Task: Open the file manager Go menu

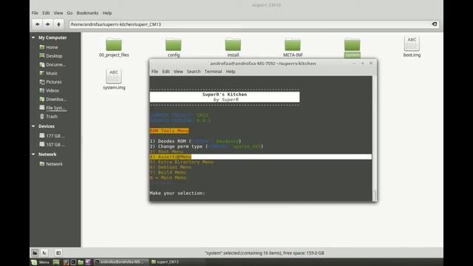Action: (x=69, y=13)
